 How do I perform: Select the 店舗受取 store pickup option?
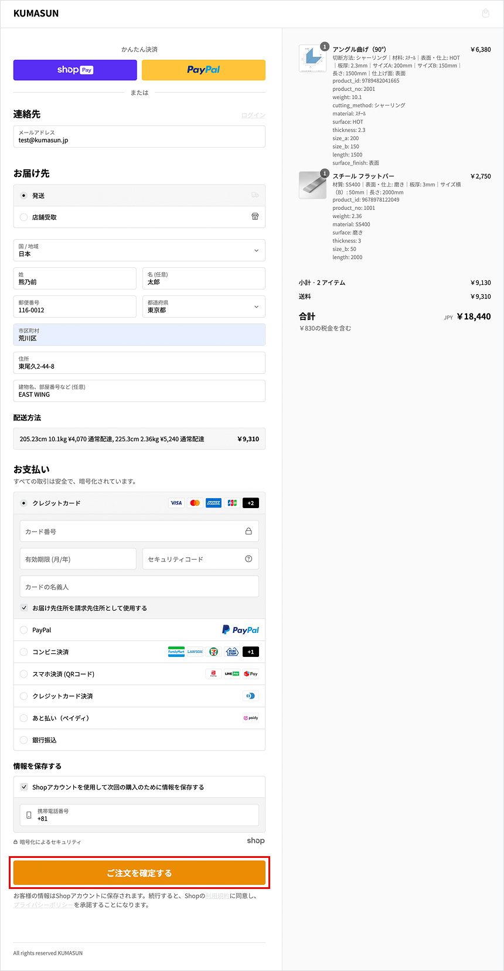point(24,217)
